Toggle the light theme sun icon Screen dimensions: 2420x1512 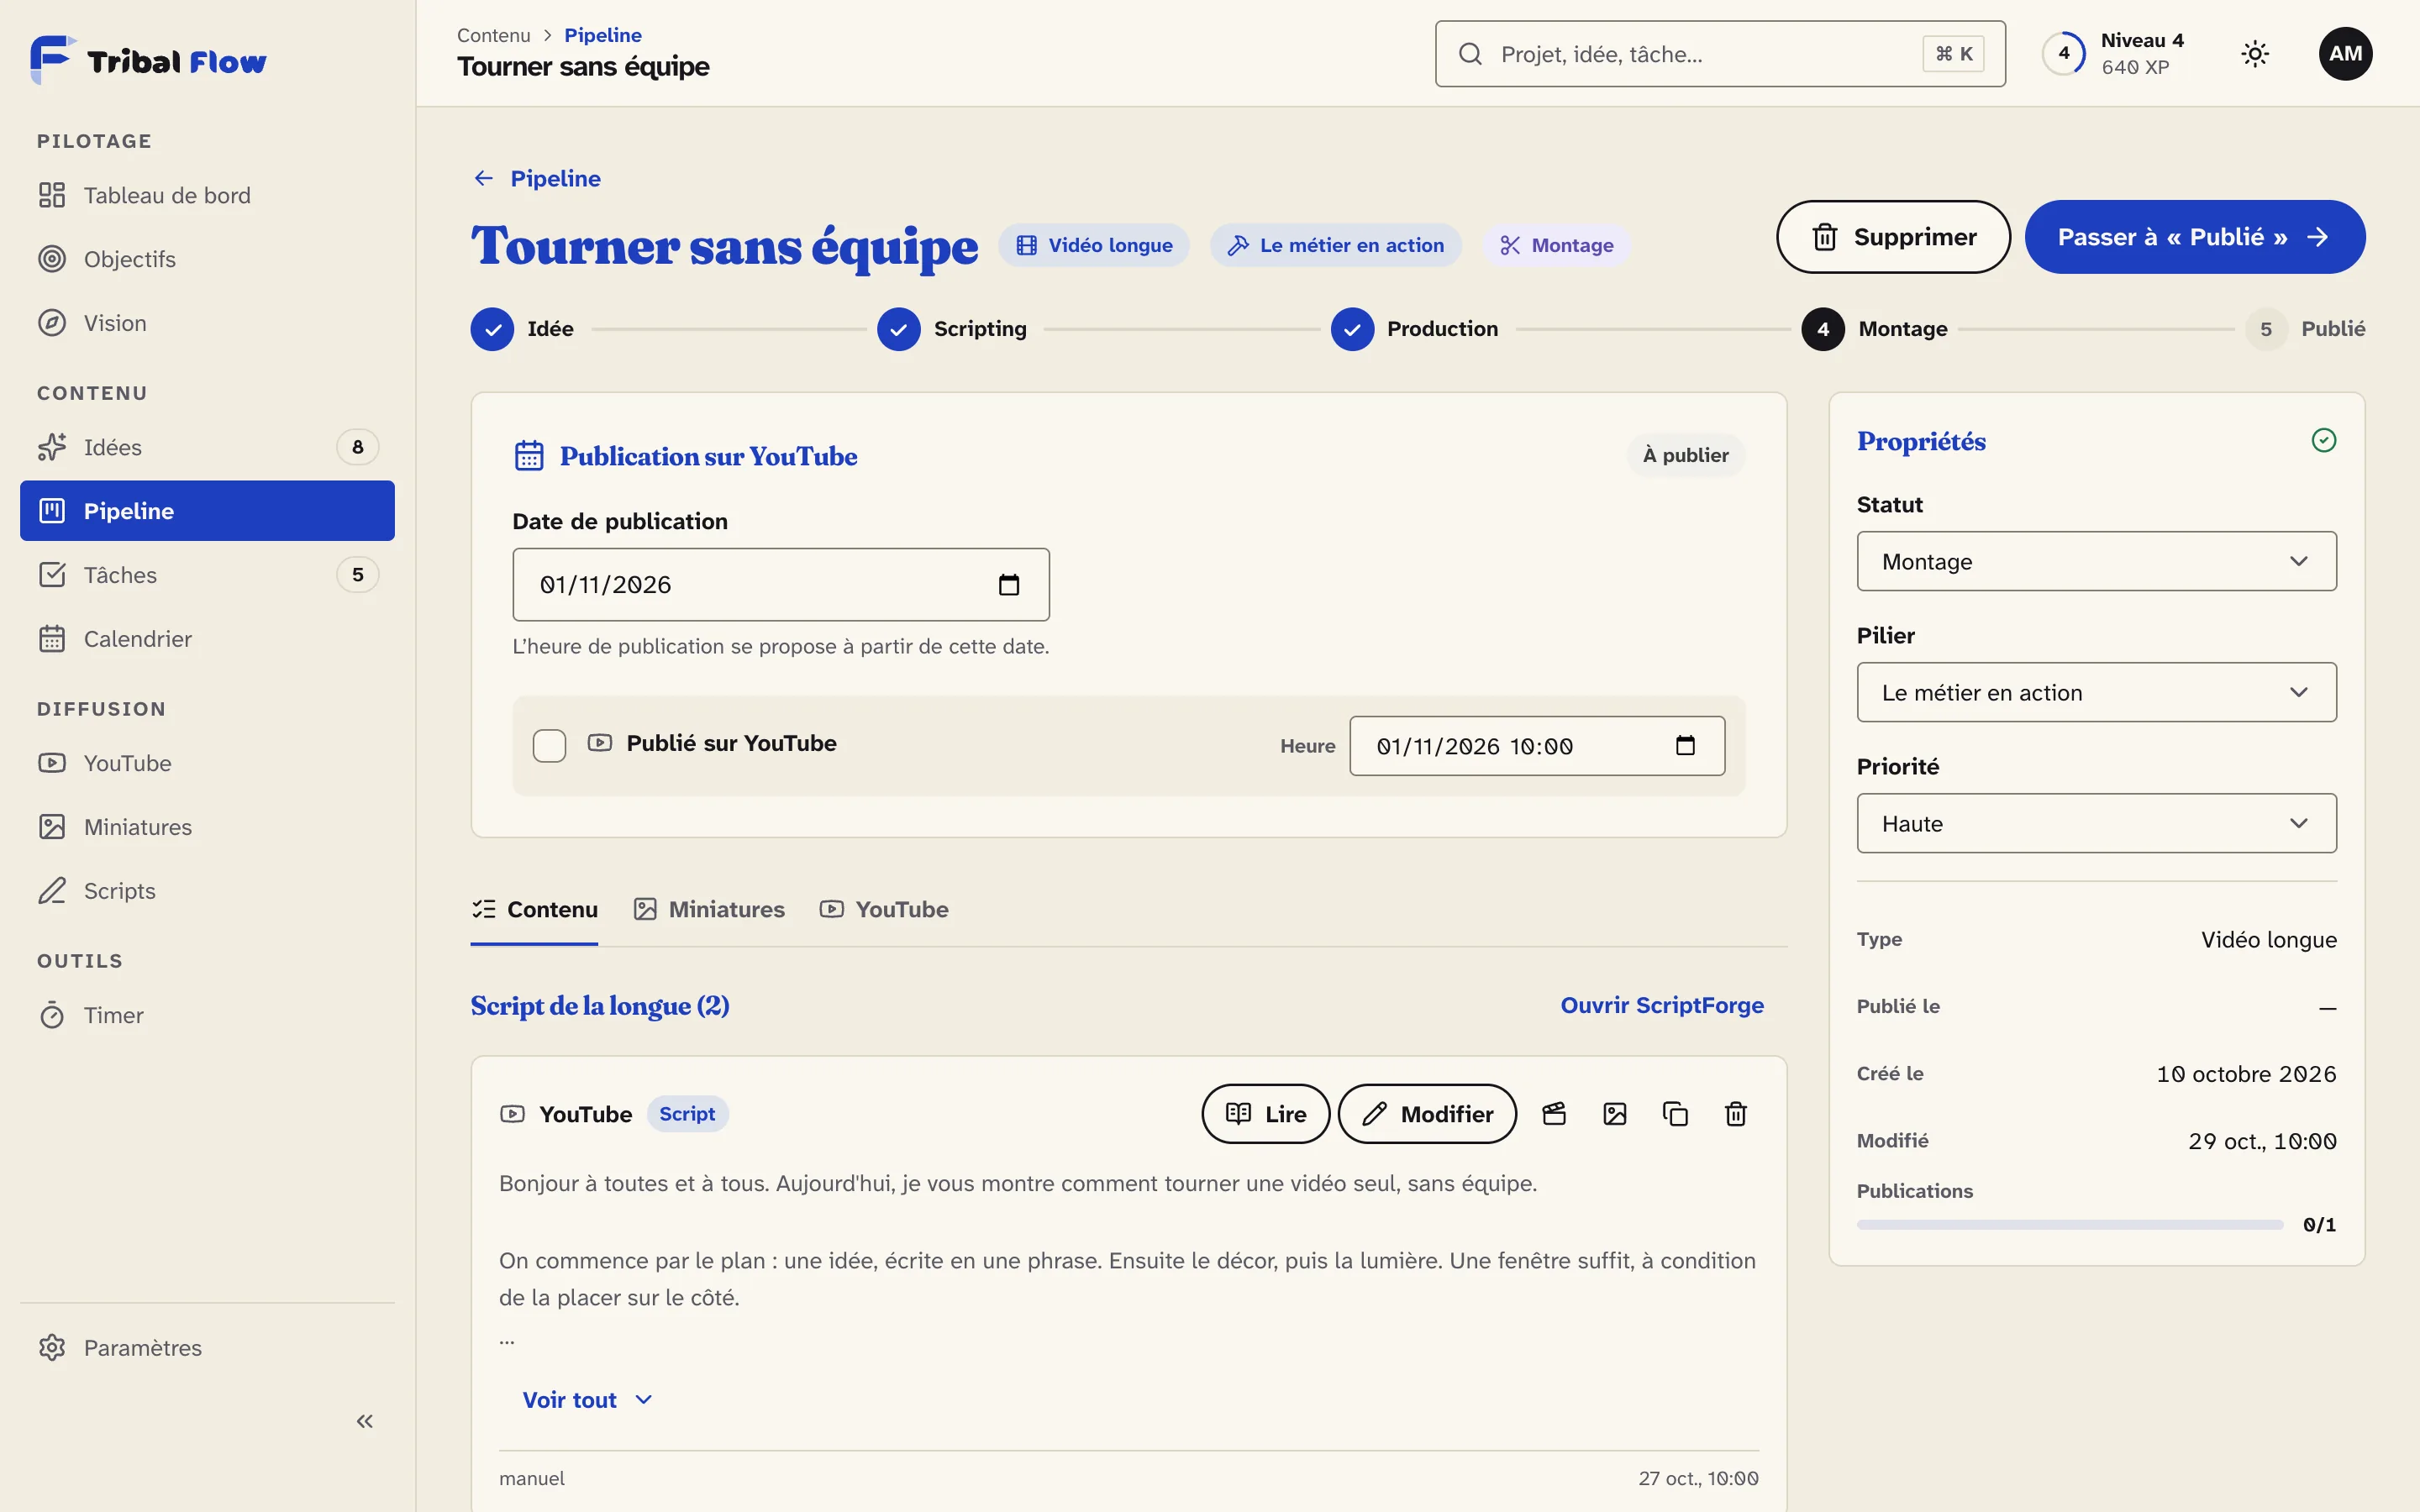tap(2255, 54)
